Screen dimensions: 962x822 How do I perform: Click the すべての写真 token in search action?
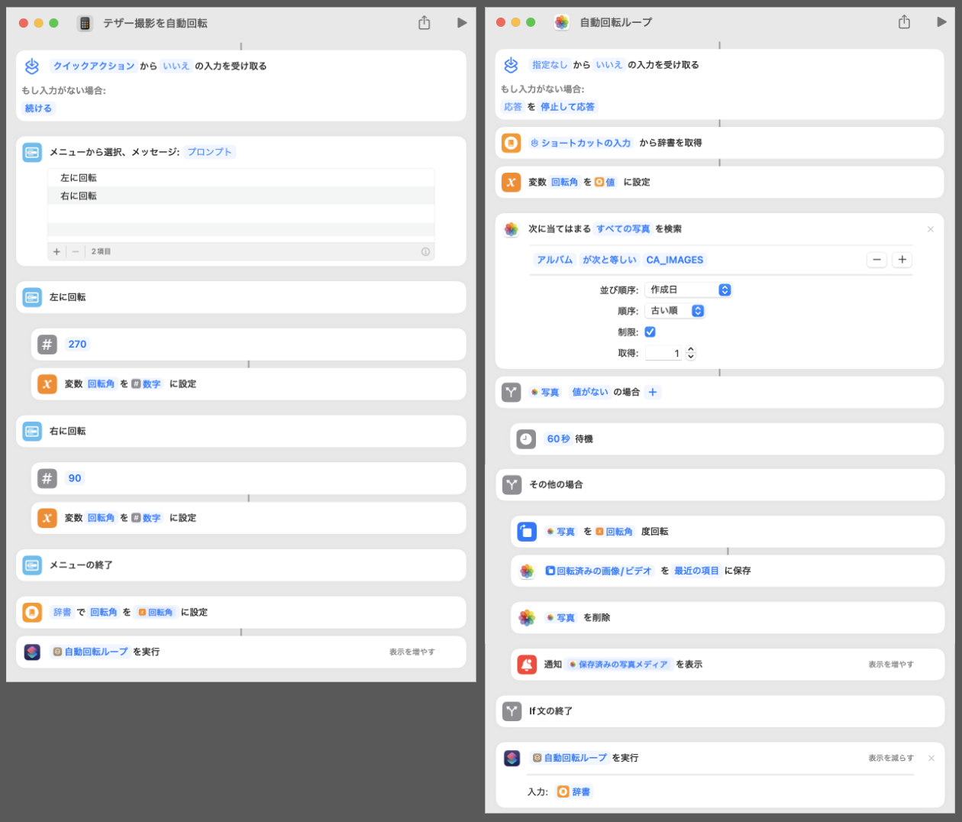pyautogui.click(x=623, y=229)
